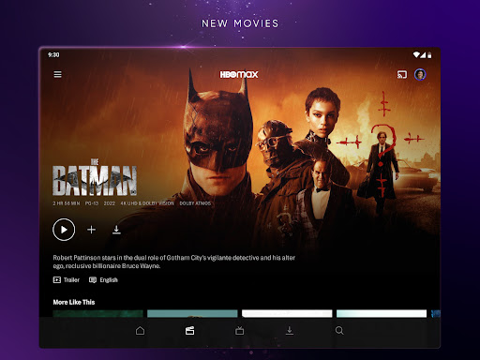
Task: Open the user profile avatar
Action: (420, 74)
